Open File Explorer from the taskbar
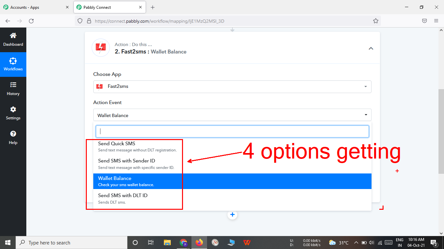 click(167, 243)
